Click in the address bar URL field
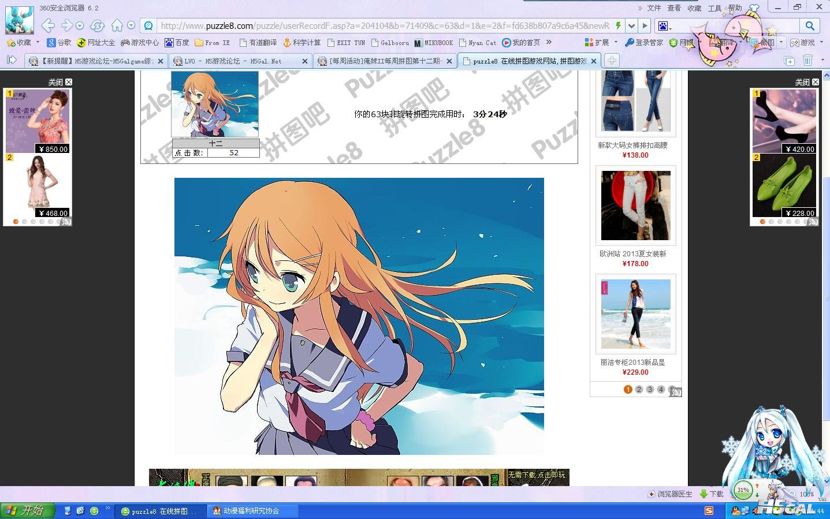830x519 pixels. pos(385,25)
